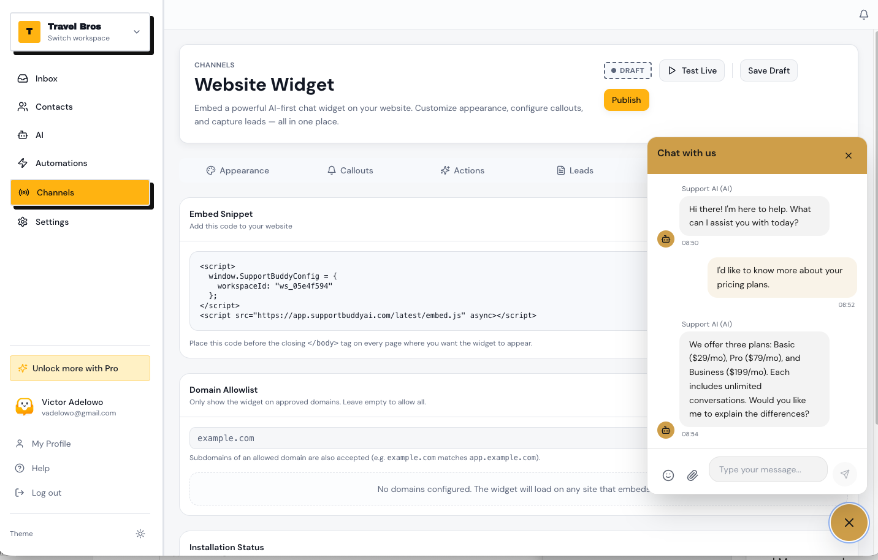878x560 pixels.
Task: Click the example.com domain input field
Action: [x=419, y=438]
